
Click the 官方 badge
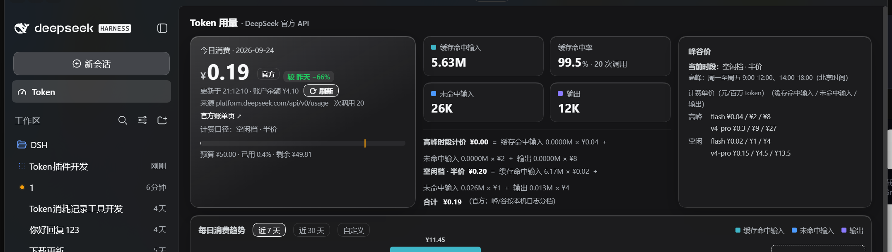(268, 74)
